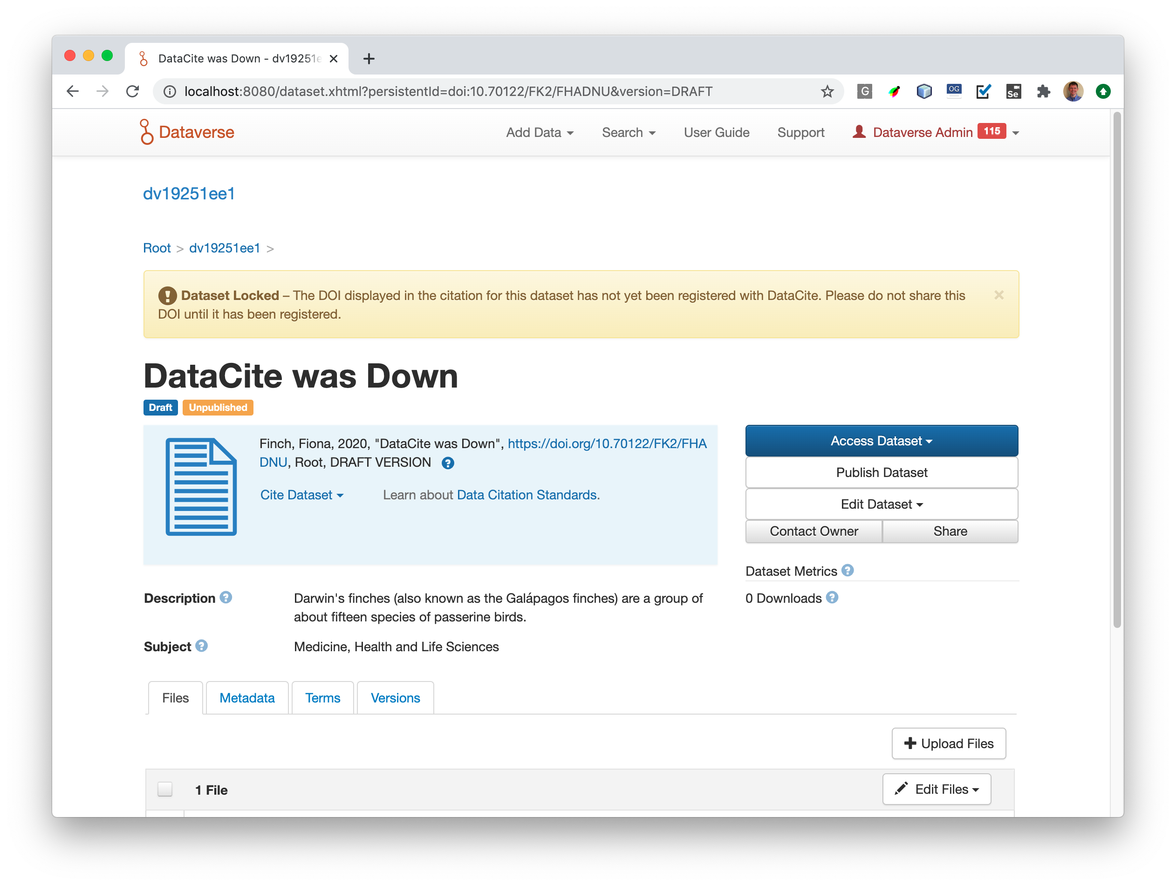Expand the Edit Dataset dropdown
The height and width of the screenshot is (886, 1176).
882,504
